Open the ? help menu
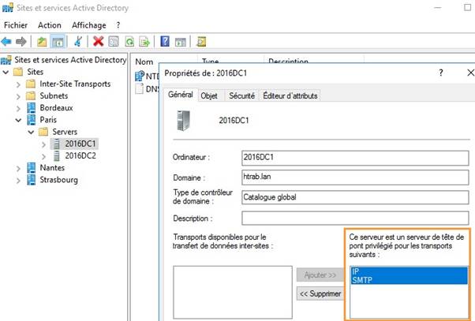Viewport: 475px width, 321px height. (x=118, y=25)
